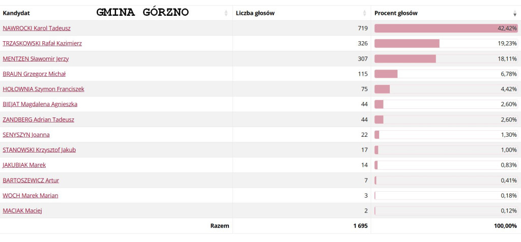The image size is (521, 242).
Task: Click the 42,42% percentage bar for Nawrocki
Action: (446, 28)
